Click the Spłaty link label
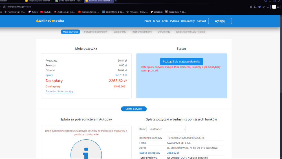 coord(49,75)
